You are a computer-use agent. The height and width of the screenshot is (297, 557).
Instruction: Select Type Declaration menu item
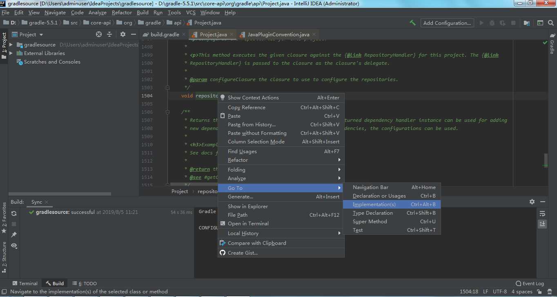[391, 213]
